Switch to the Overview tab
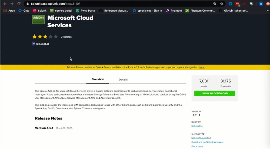The height and width of the screenshot is (149, 270). (x=98, y=79)
